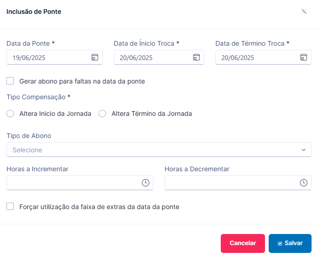Screen dimensions: 318x258
Task: Click into Horas a Incrementar input
Action: pyautogui.click(x=80, y=183)
